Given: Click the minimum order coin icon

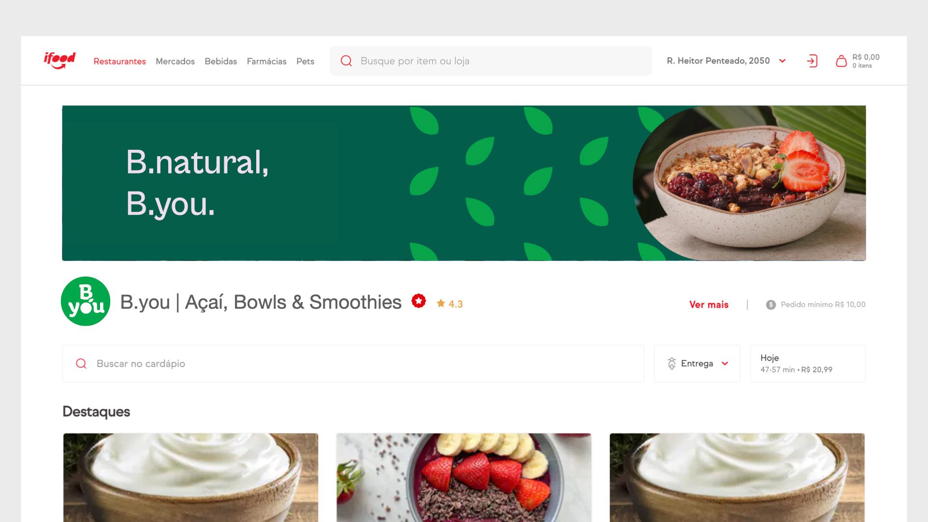Looking at the screenshot, I should (x=771, y=304).
